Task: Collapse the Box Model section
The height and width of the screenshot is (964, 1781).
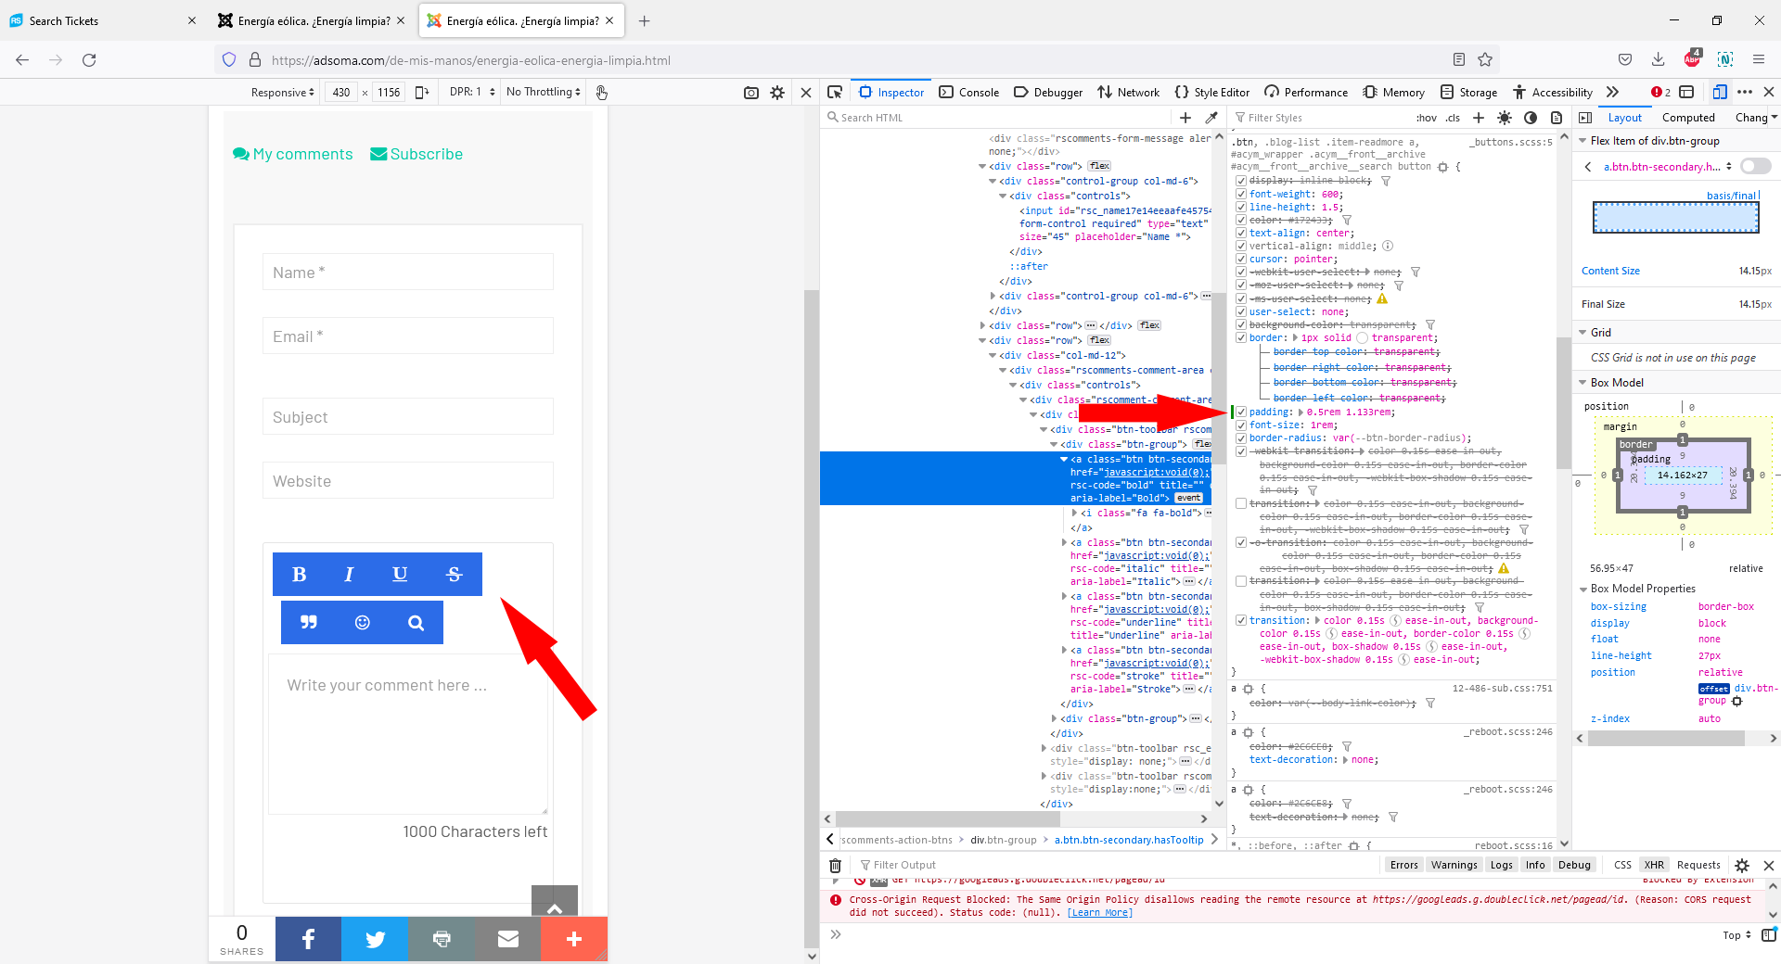Action: point(1583,383)
